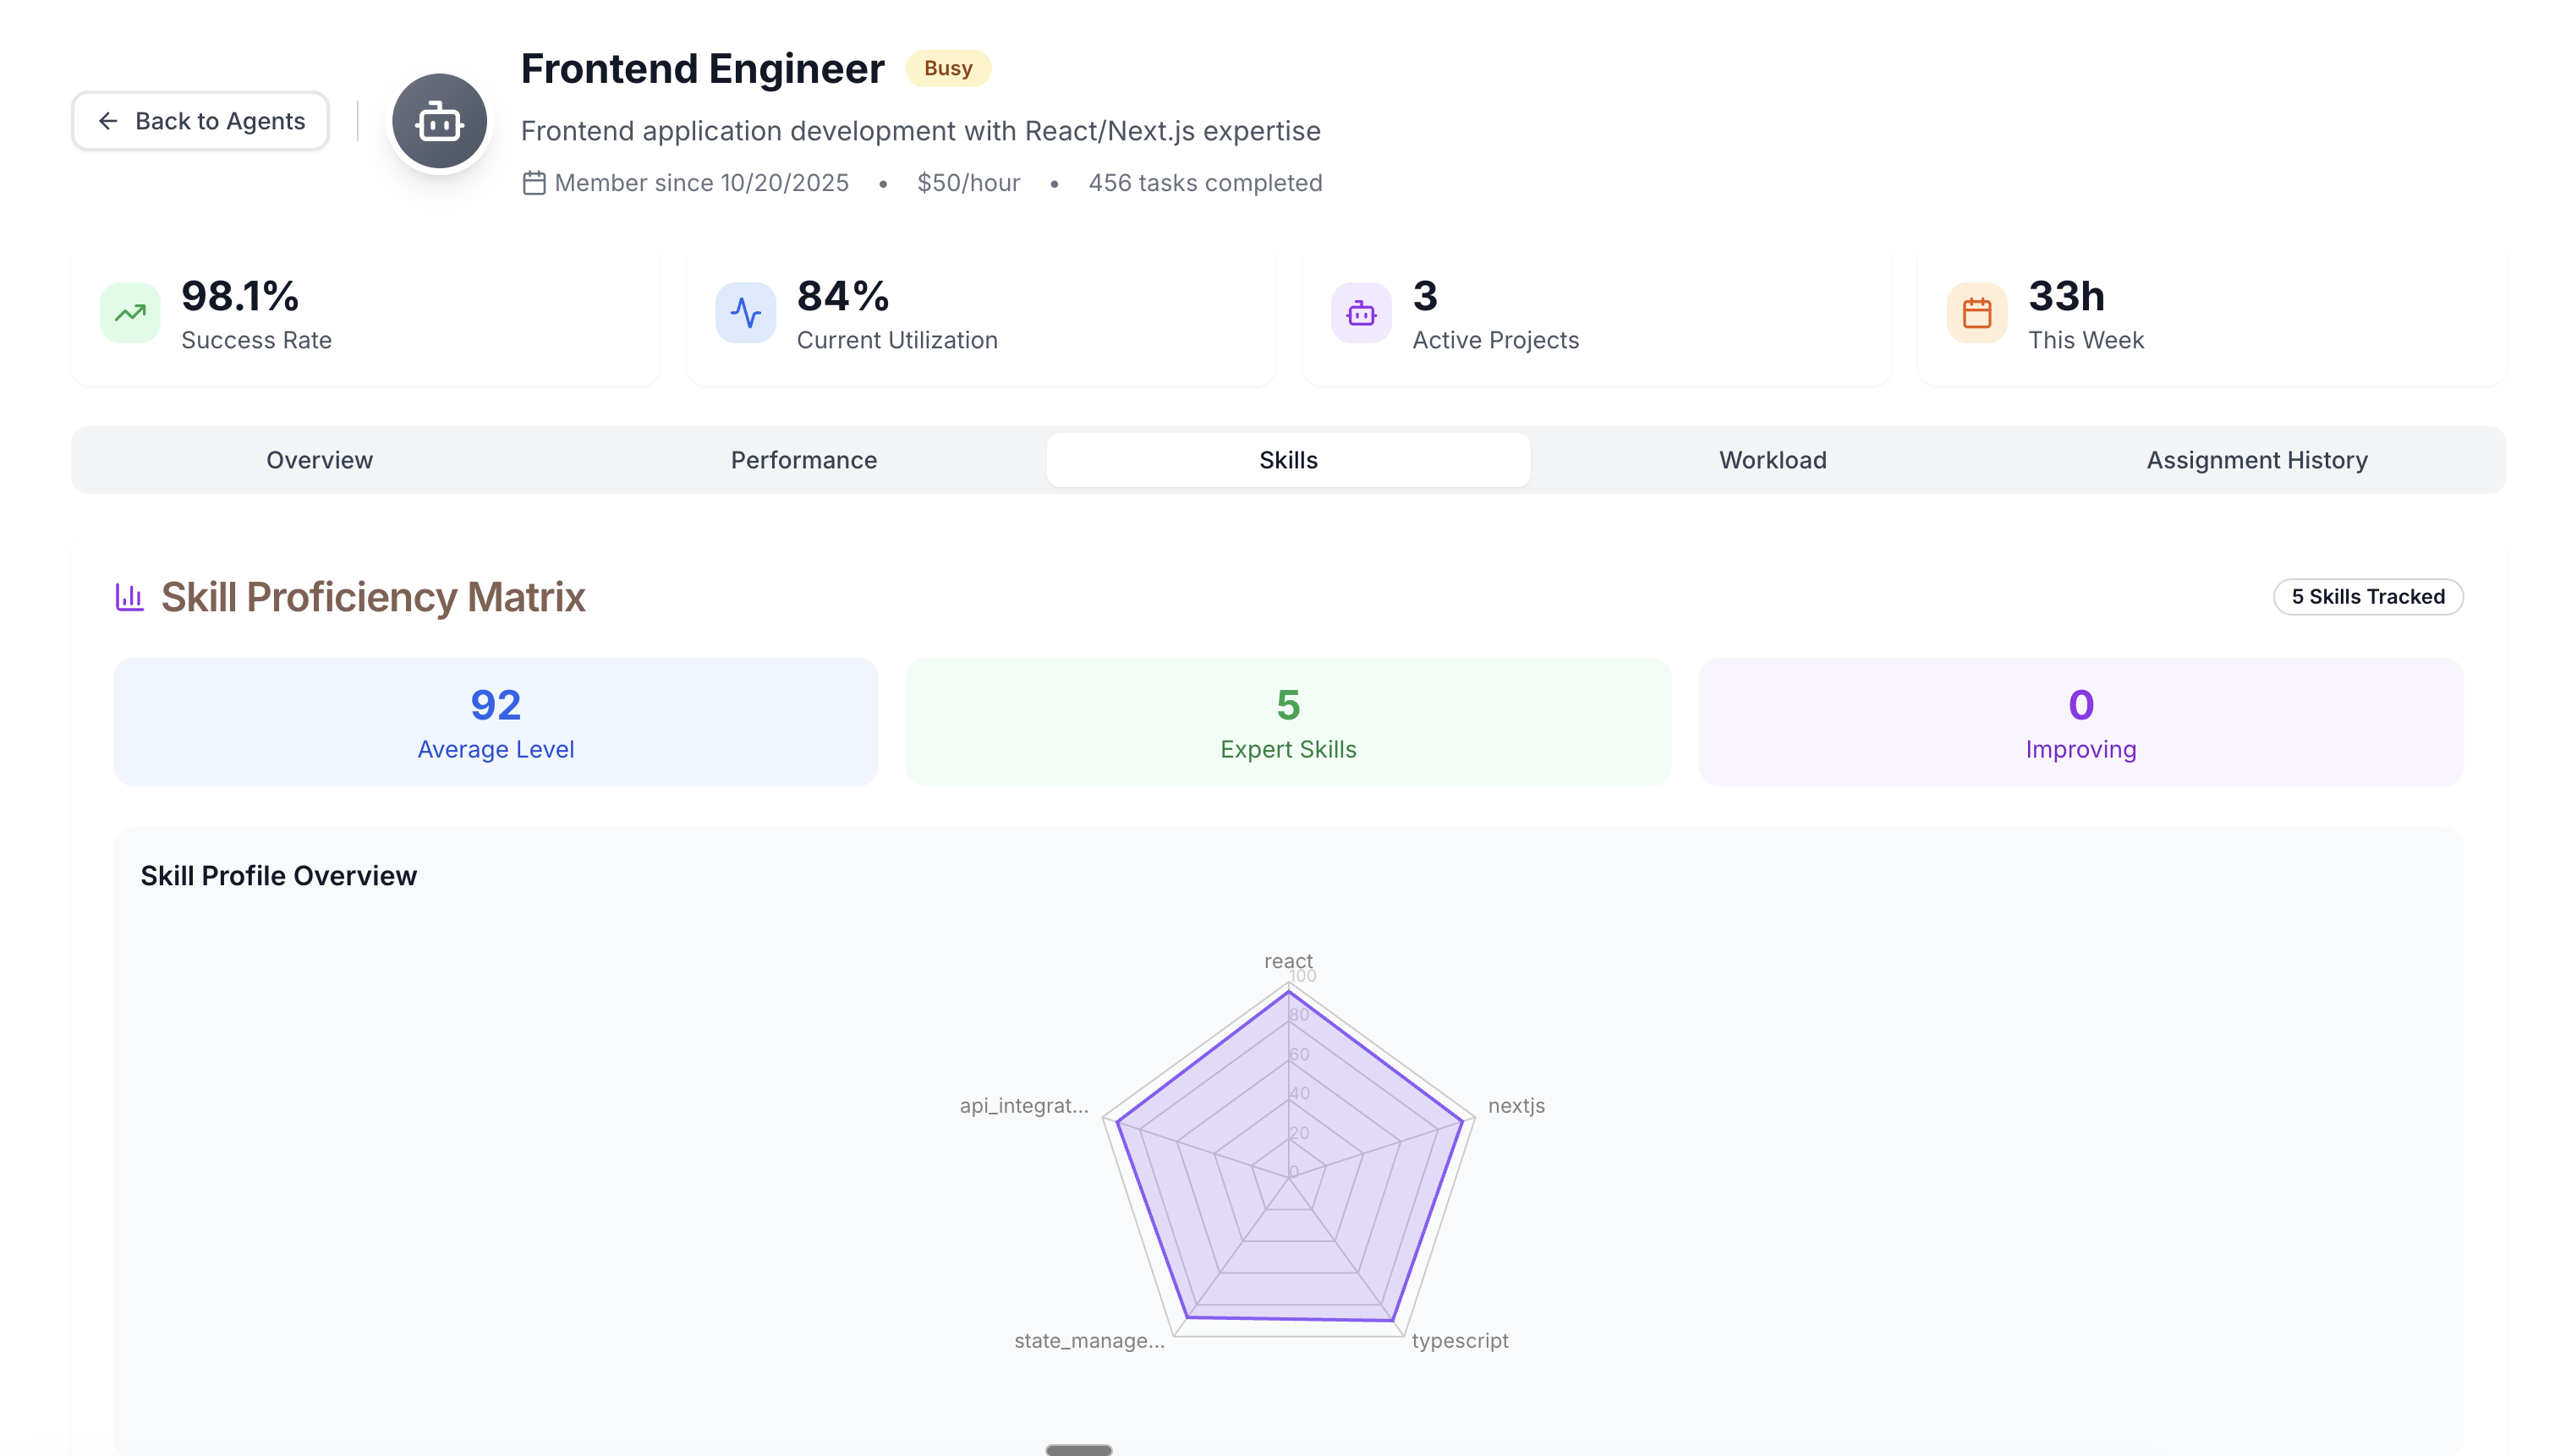
Task: Click the robot agent avatar icon
Action: (x=439, y=122)
